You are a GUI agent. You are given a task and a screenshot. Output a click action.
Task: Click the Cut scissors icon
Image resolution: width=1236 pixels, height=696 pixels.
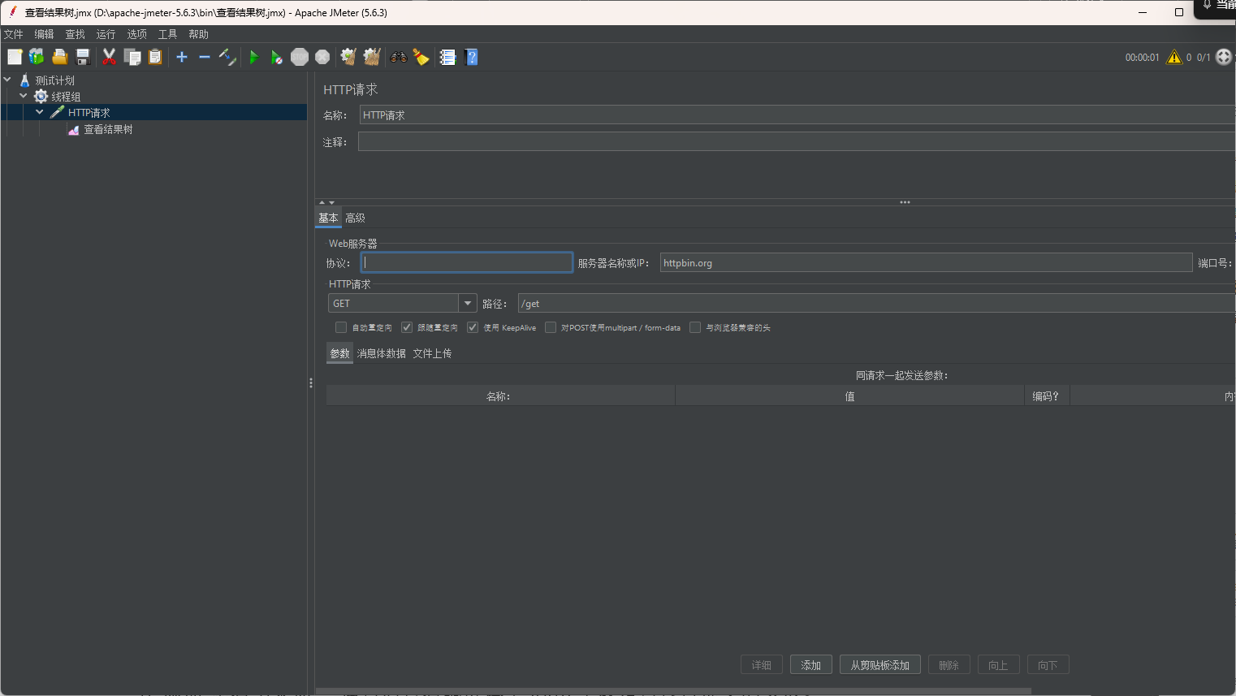(x=109, y=57)
